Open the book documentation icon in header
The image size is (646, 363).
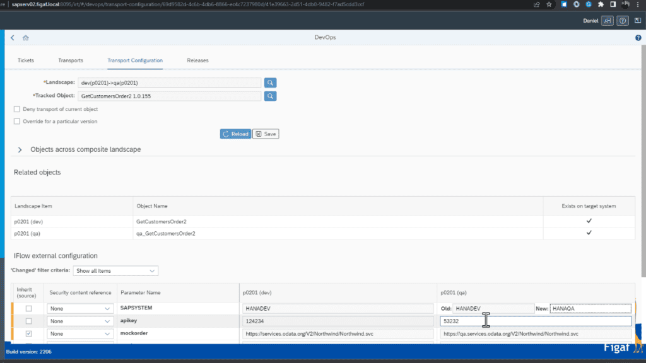tap(638, 21)
